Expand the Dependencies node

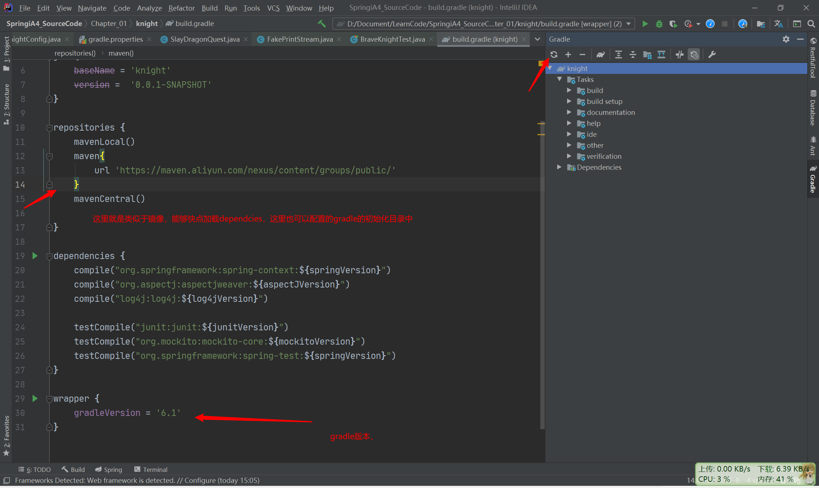point(559,167)
